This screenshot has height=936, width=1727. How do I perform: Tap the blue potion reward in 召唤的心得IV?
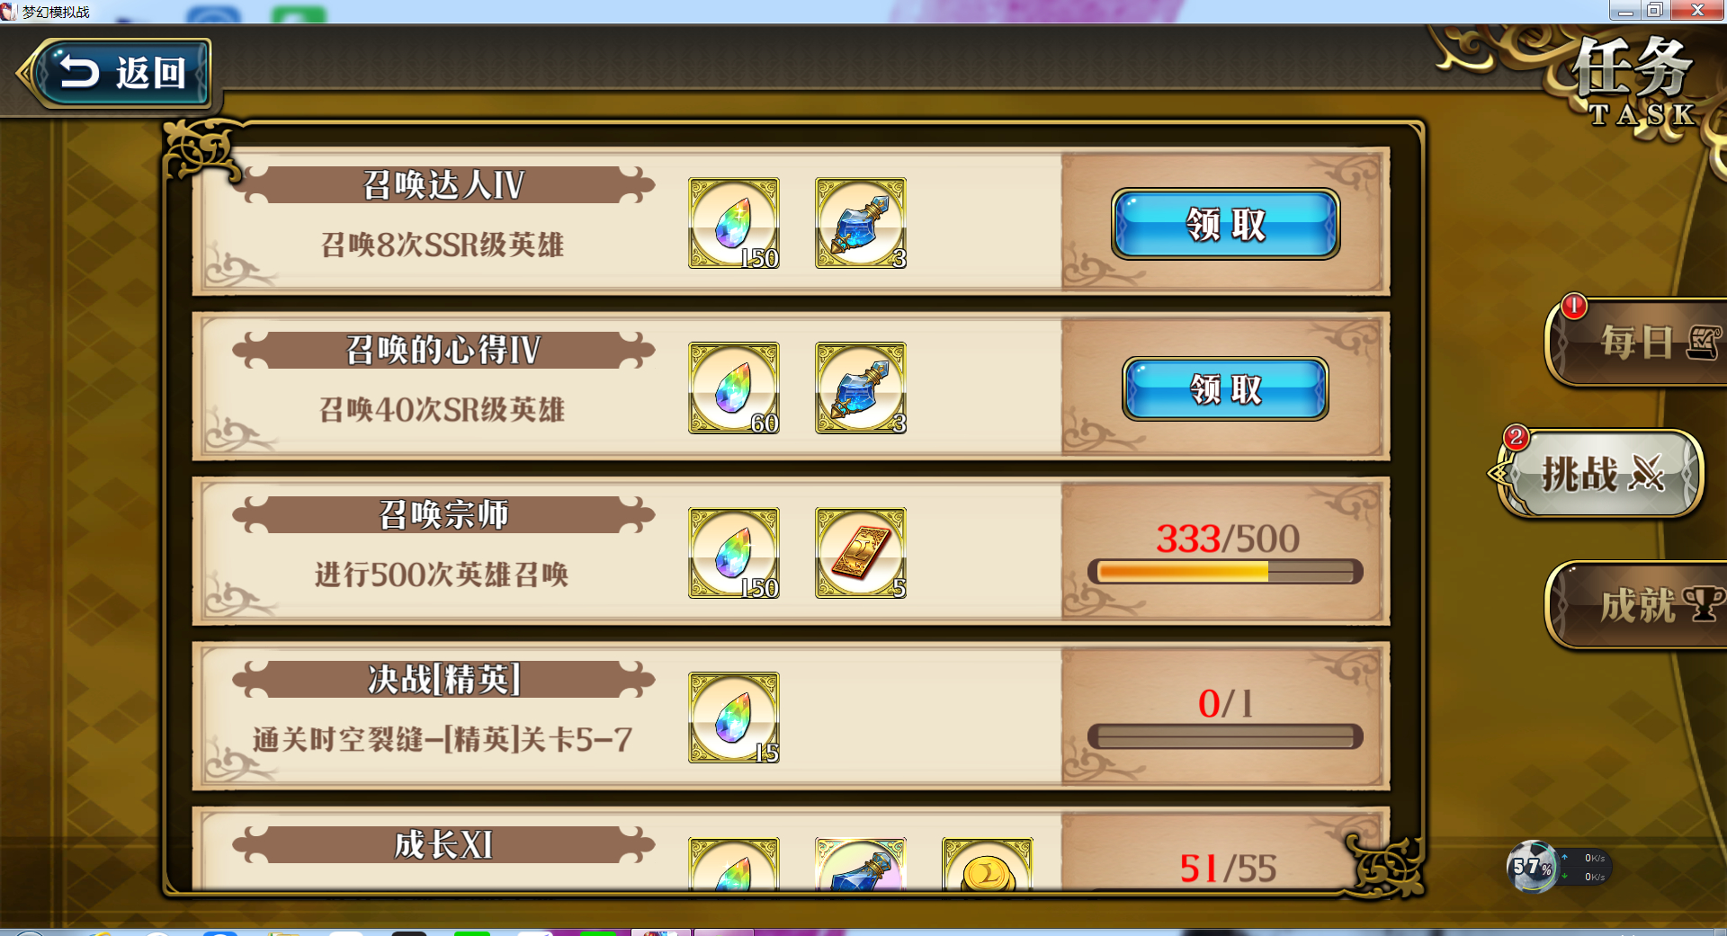[861, 388]
